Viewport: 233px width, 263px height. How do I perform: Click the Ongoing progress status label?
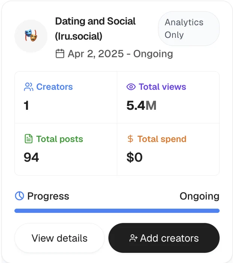point(199,196)
